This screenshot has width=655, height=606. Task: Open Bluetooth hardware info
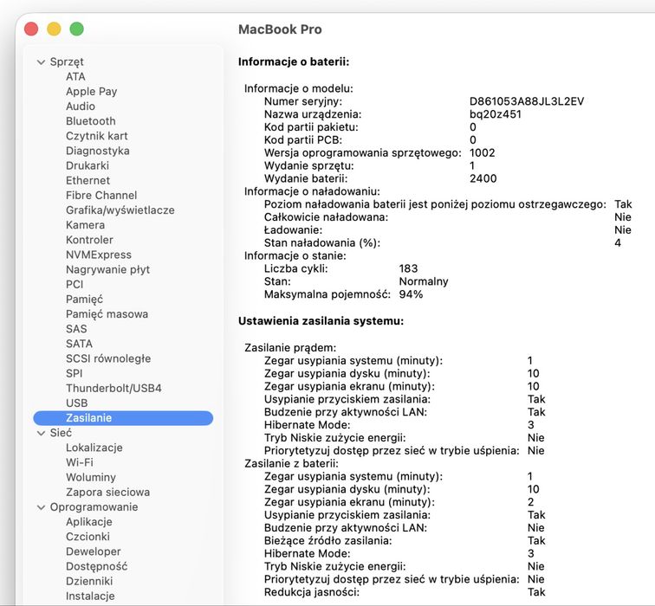click(x=90, y=121)
